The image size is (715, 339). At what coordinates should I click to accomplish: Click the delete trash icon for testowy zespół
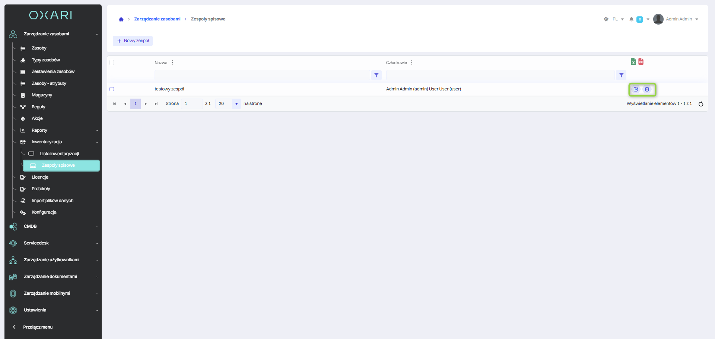pos(647,89)
